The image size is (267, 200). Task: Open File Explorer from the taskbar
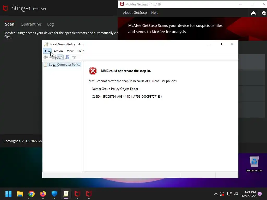point(20,194)
